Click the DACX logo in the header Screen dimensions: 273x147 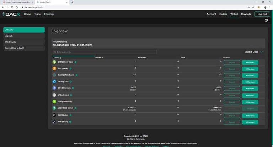click(11, 14)
